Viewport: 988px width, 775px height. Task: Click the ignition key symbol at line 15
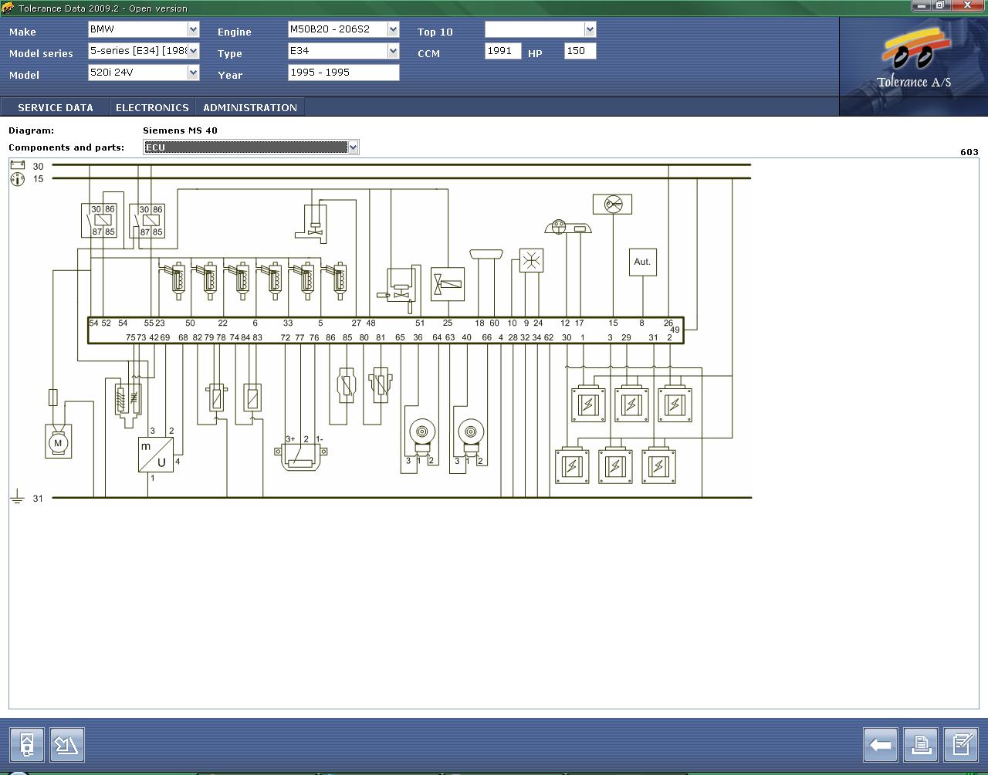tap(17, 179)
